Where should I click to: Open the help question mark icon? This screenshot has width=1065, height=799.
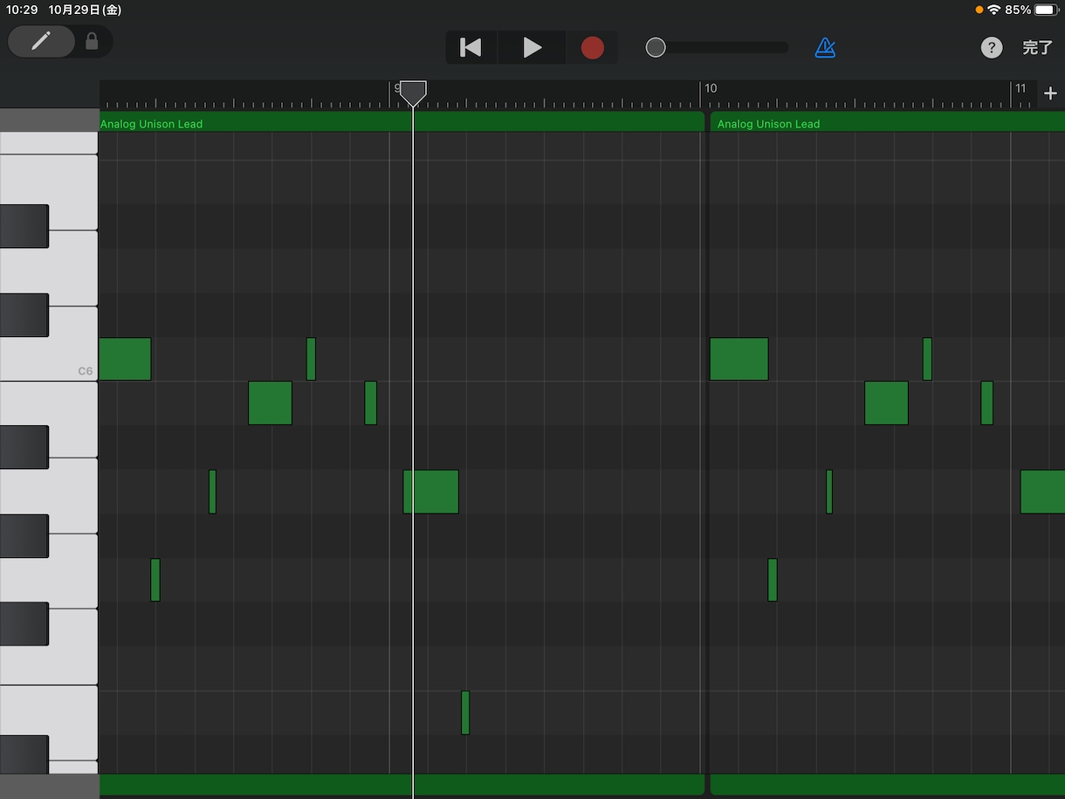click(x=992, y=47)
